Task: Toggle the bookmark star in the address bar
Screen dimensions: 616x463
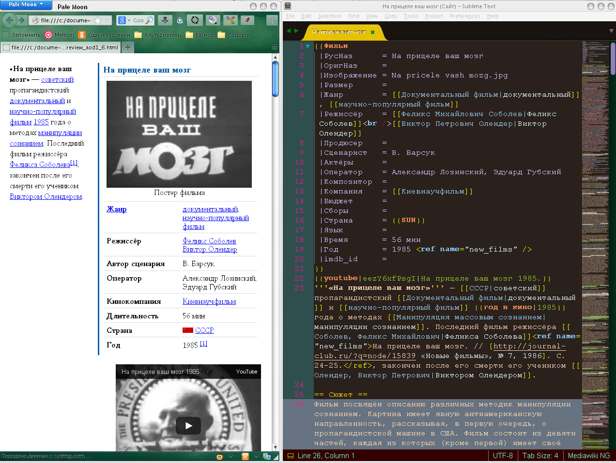Action: (x=98, y=20)
